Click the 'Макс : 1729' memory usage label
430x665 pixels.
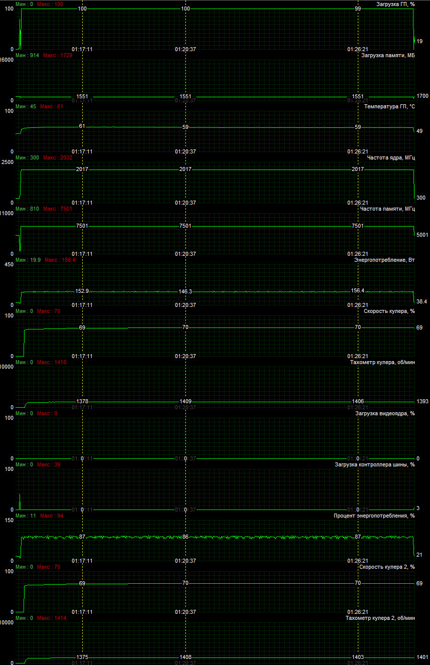[58, 55]
